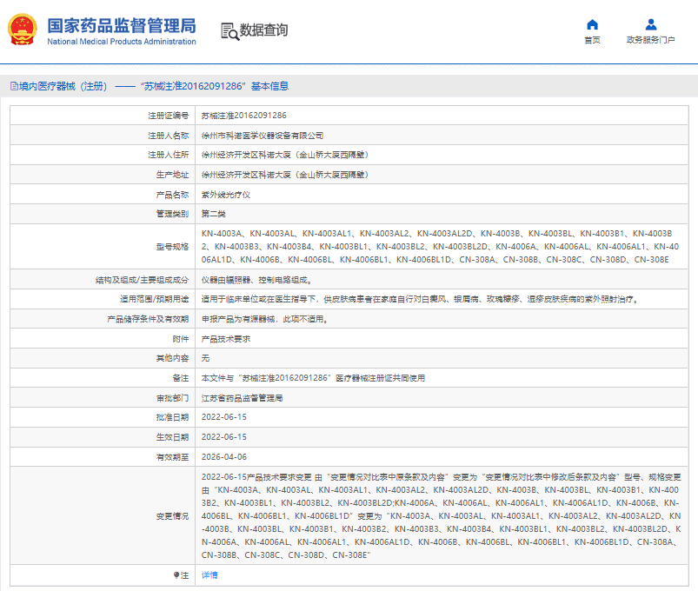The image size is (698, 591).
Task: Click the 有效期至 2026-04-06 date value
Action: (224, 457)
